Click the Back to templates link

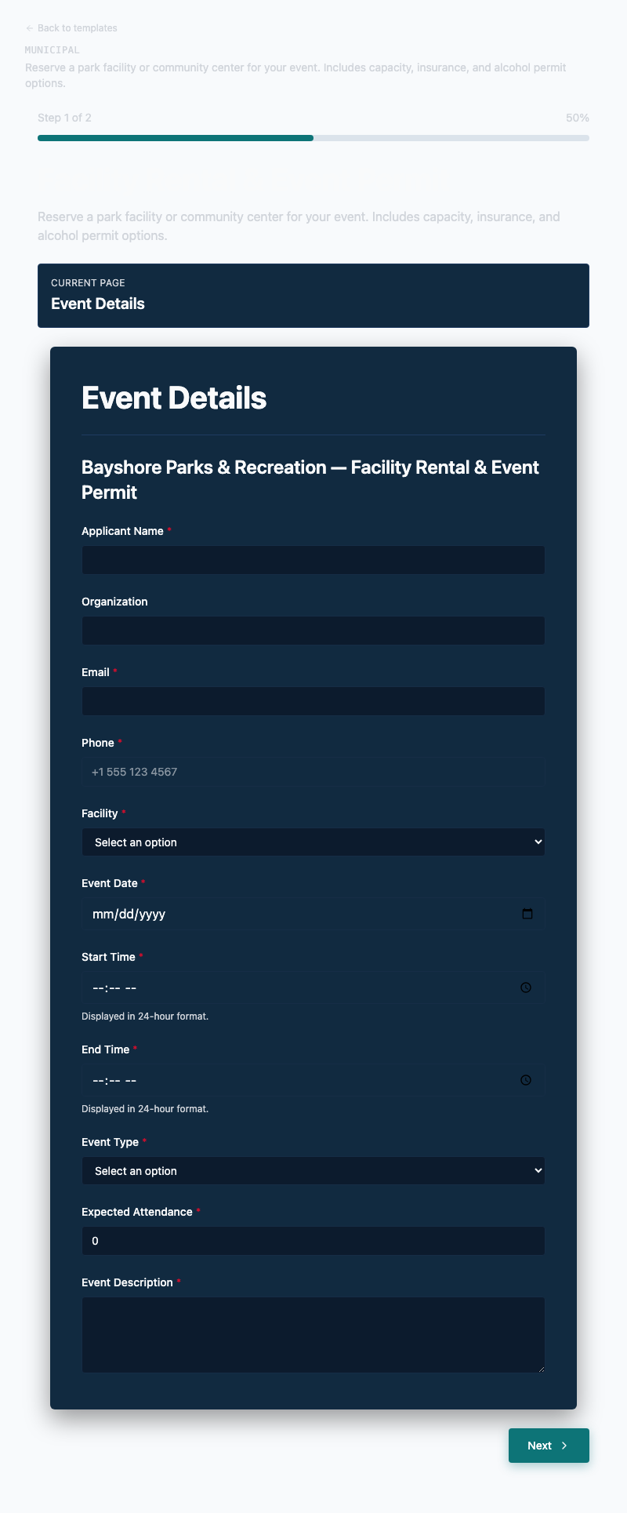(x=76, y=27)
